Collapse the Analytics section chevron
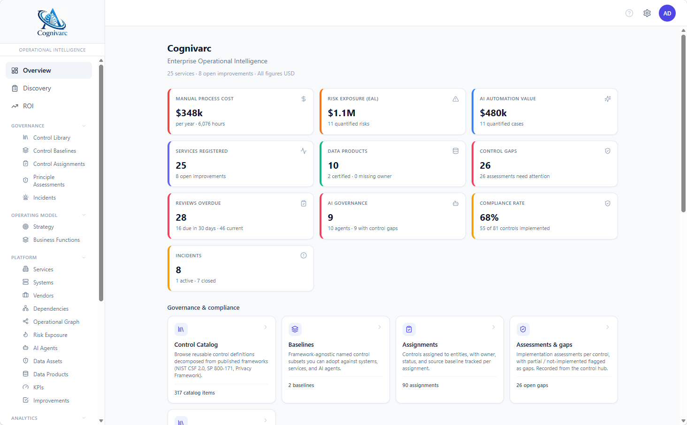The image size is (687, 425). coord(84,418)
